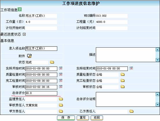Choose 乙方责任人 via its folder icon
This screenshot has width=160, height=121.
coord(131,111)
